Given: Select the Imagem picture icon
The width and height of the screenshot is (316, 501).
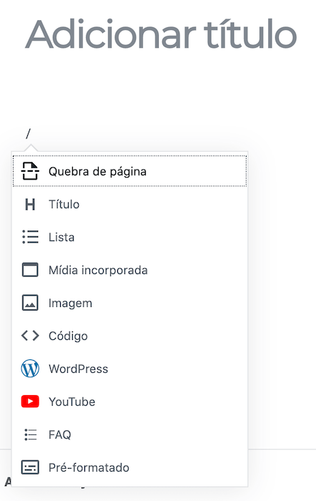Looking at the screenshot, I should pyautogui.click(x=30, y=303).
